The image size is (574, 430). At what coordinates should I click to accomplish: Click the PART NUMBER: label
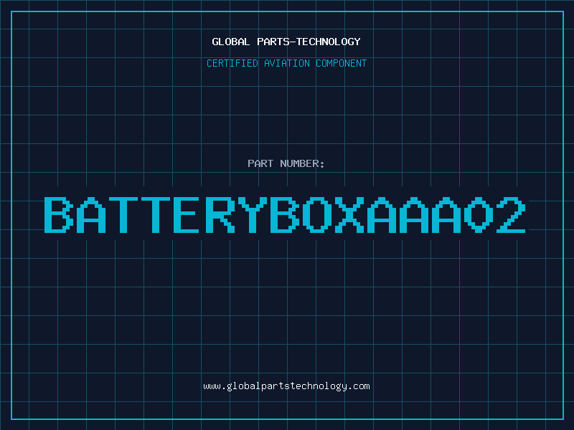click(x=286, y=163)
